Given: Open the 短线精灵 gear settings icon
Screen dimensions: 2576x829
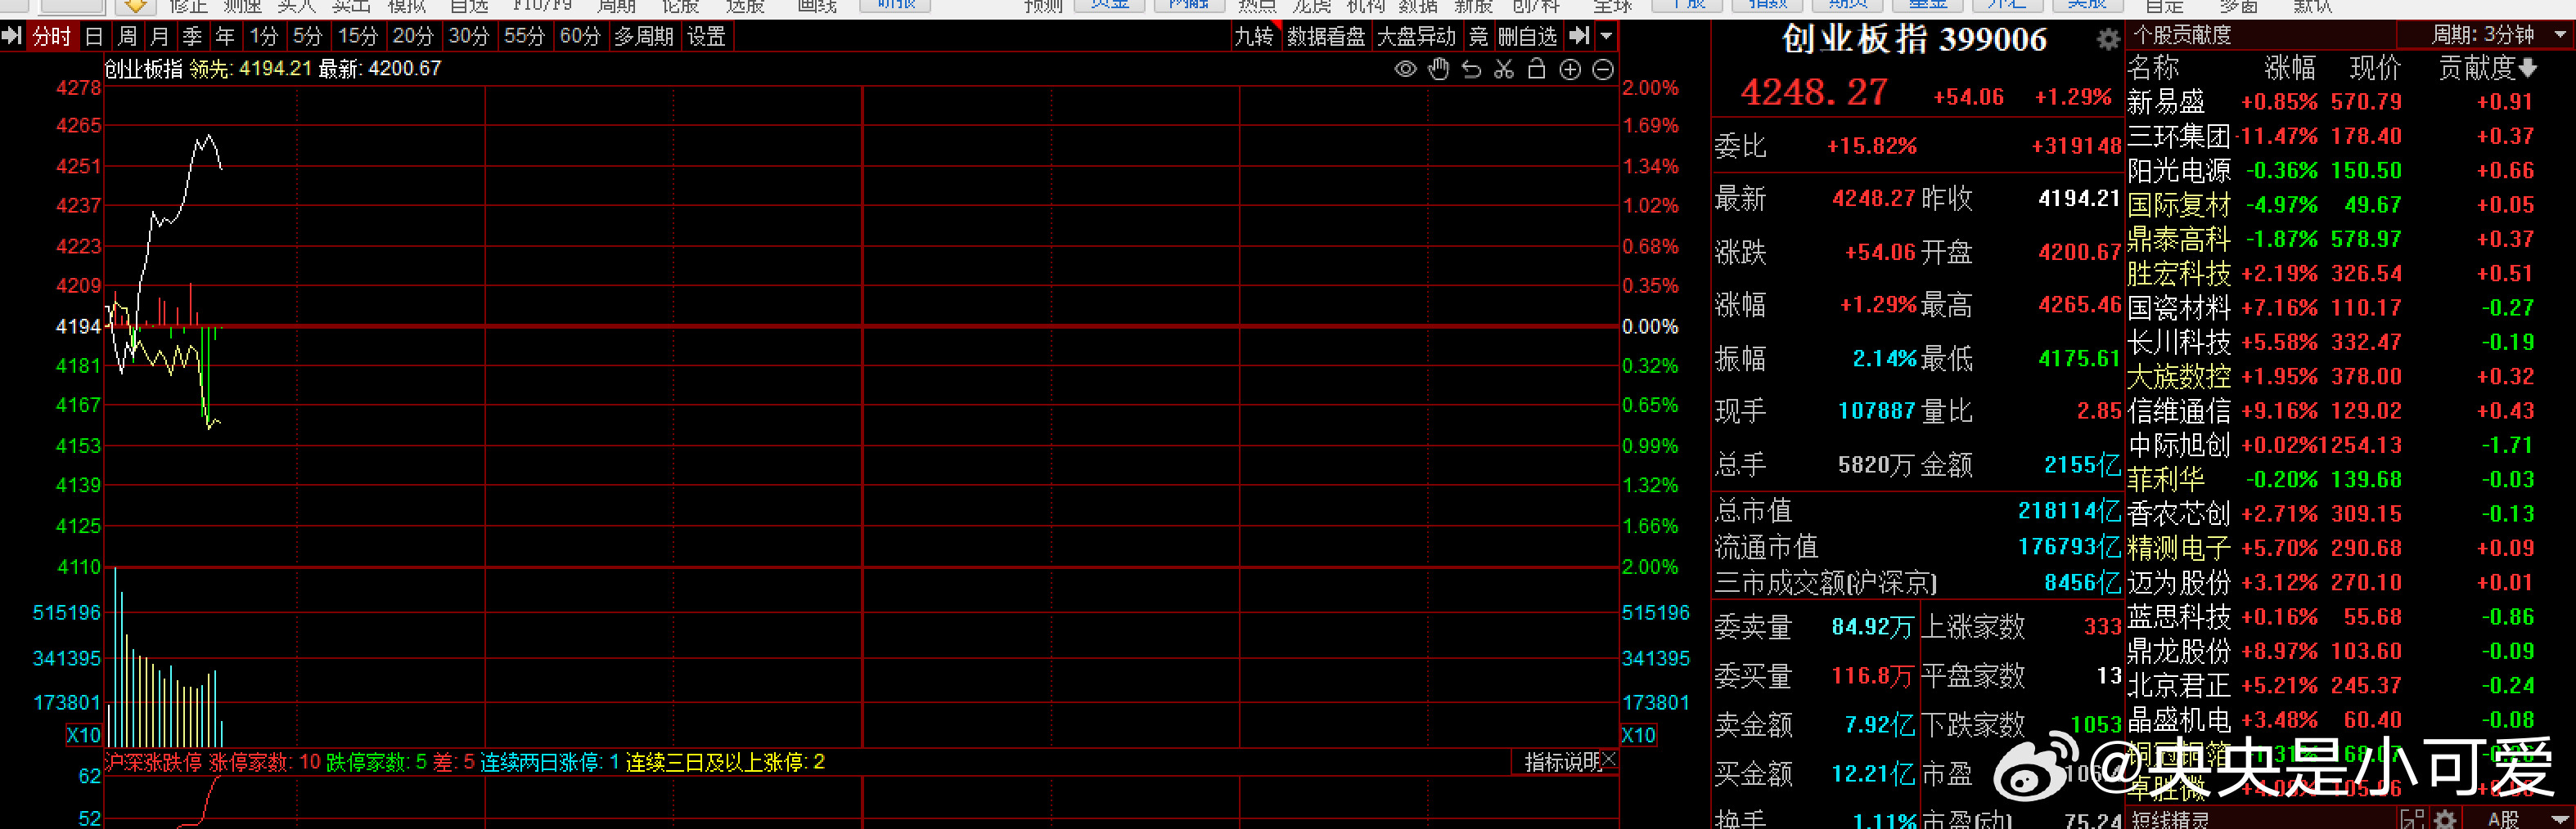Looking at the screenshot, I should pos(2445,819).
